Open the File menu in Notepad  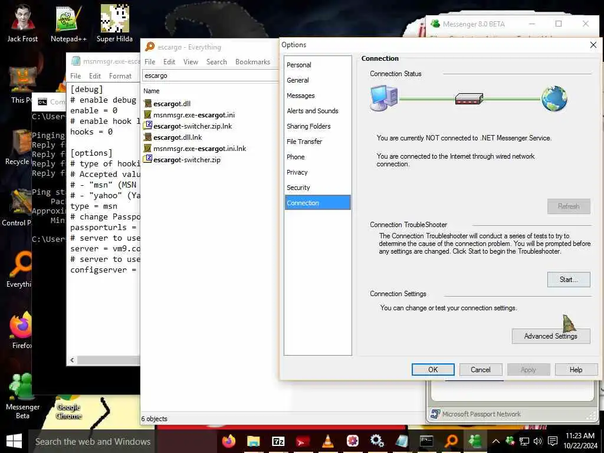coord(75,76)
